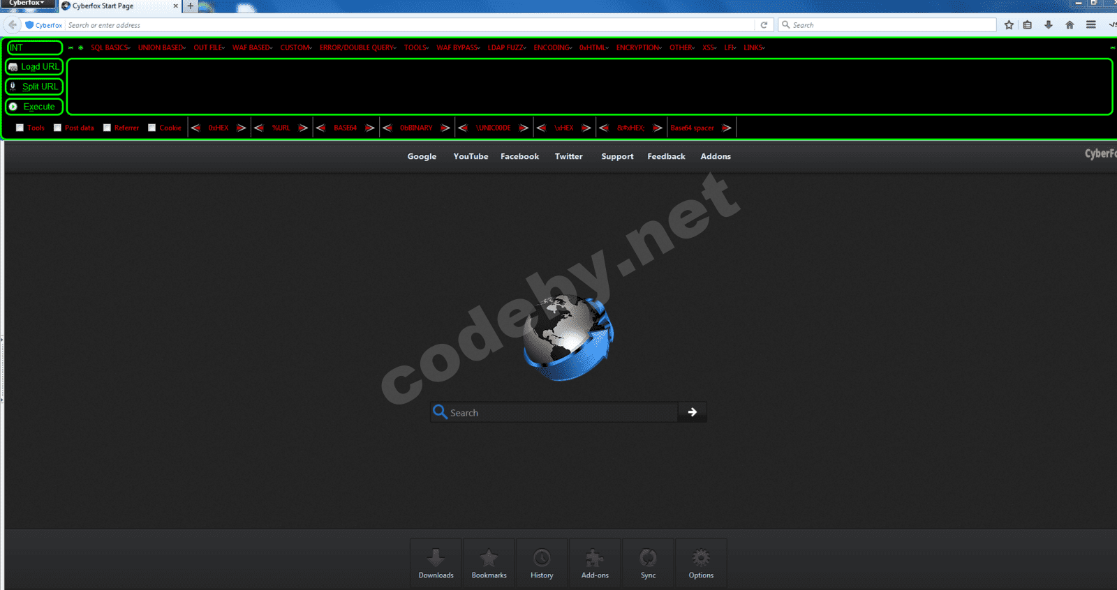The image size is (1117, 590).
Task: Expand the WAF BYPASS dropdown
Action: (x=459, y=47)
